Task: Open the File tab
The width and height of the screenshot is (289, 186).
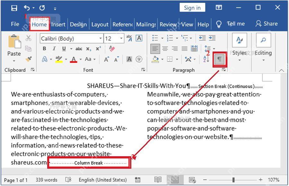Action: (x=15, y=24)
